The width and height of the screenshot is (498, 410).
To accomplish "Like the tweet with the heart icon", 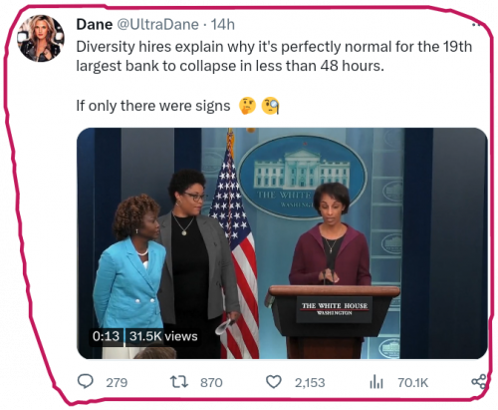I will [274, 382].
